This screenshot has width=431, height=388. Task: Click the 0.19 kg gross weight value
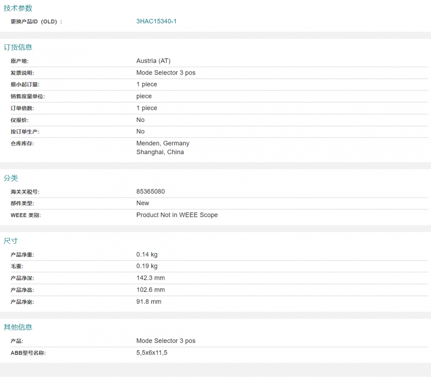(x=147, y=266)
